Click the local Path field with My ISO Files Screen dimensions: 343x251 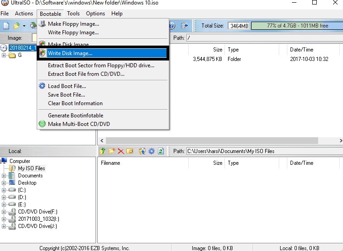click(265, 151)
